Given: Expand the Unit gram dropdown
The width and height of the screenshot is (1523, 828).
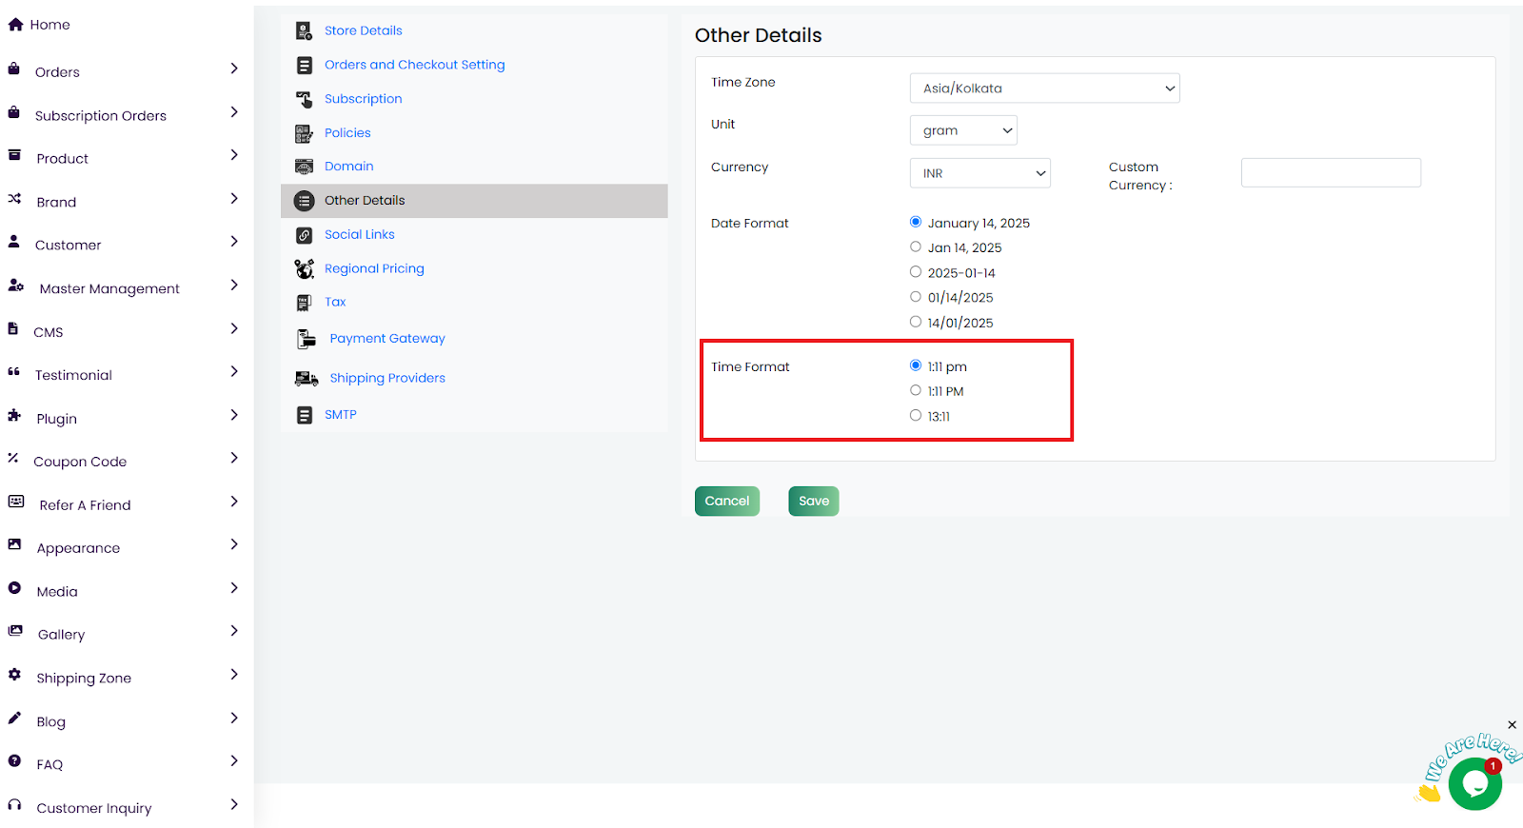Looking at the screenshot, I should pos(963,130).
